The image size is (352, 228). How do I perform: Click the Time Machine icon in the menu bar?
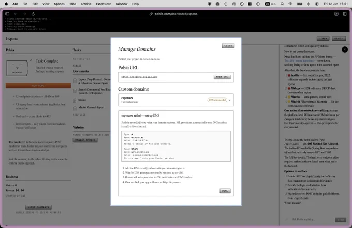click(226, 4)
